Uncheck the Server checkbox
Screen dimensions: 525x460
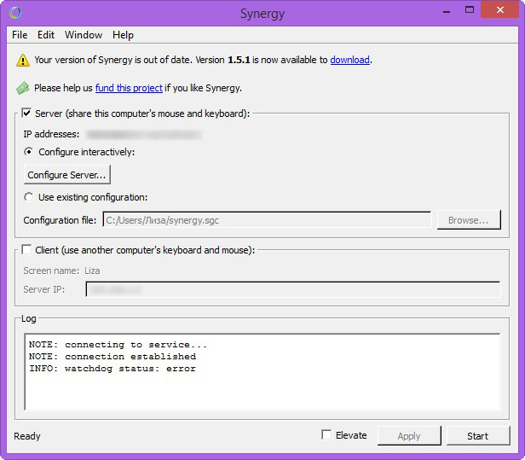coord(26,113)
